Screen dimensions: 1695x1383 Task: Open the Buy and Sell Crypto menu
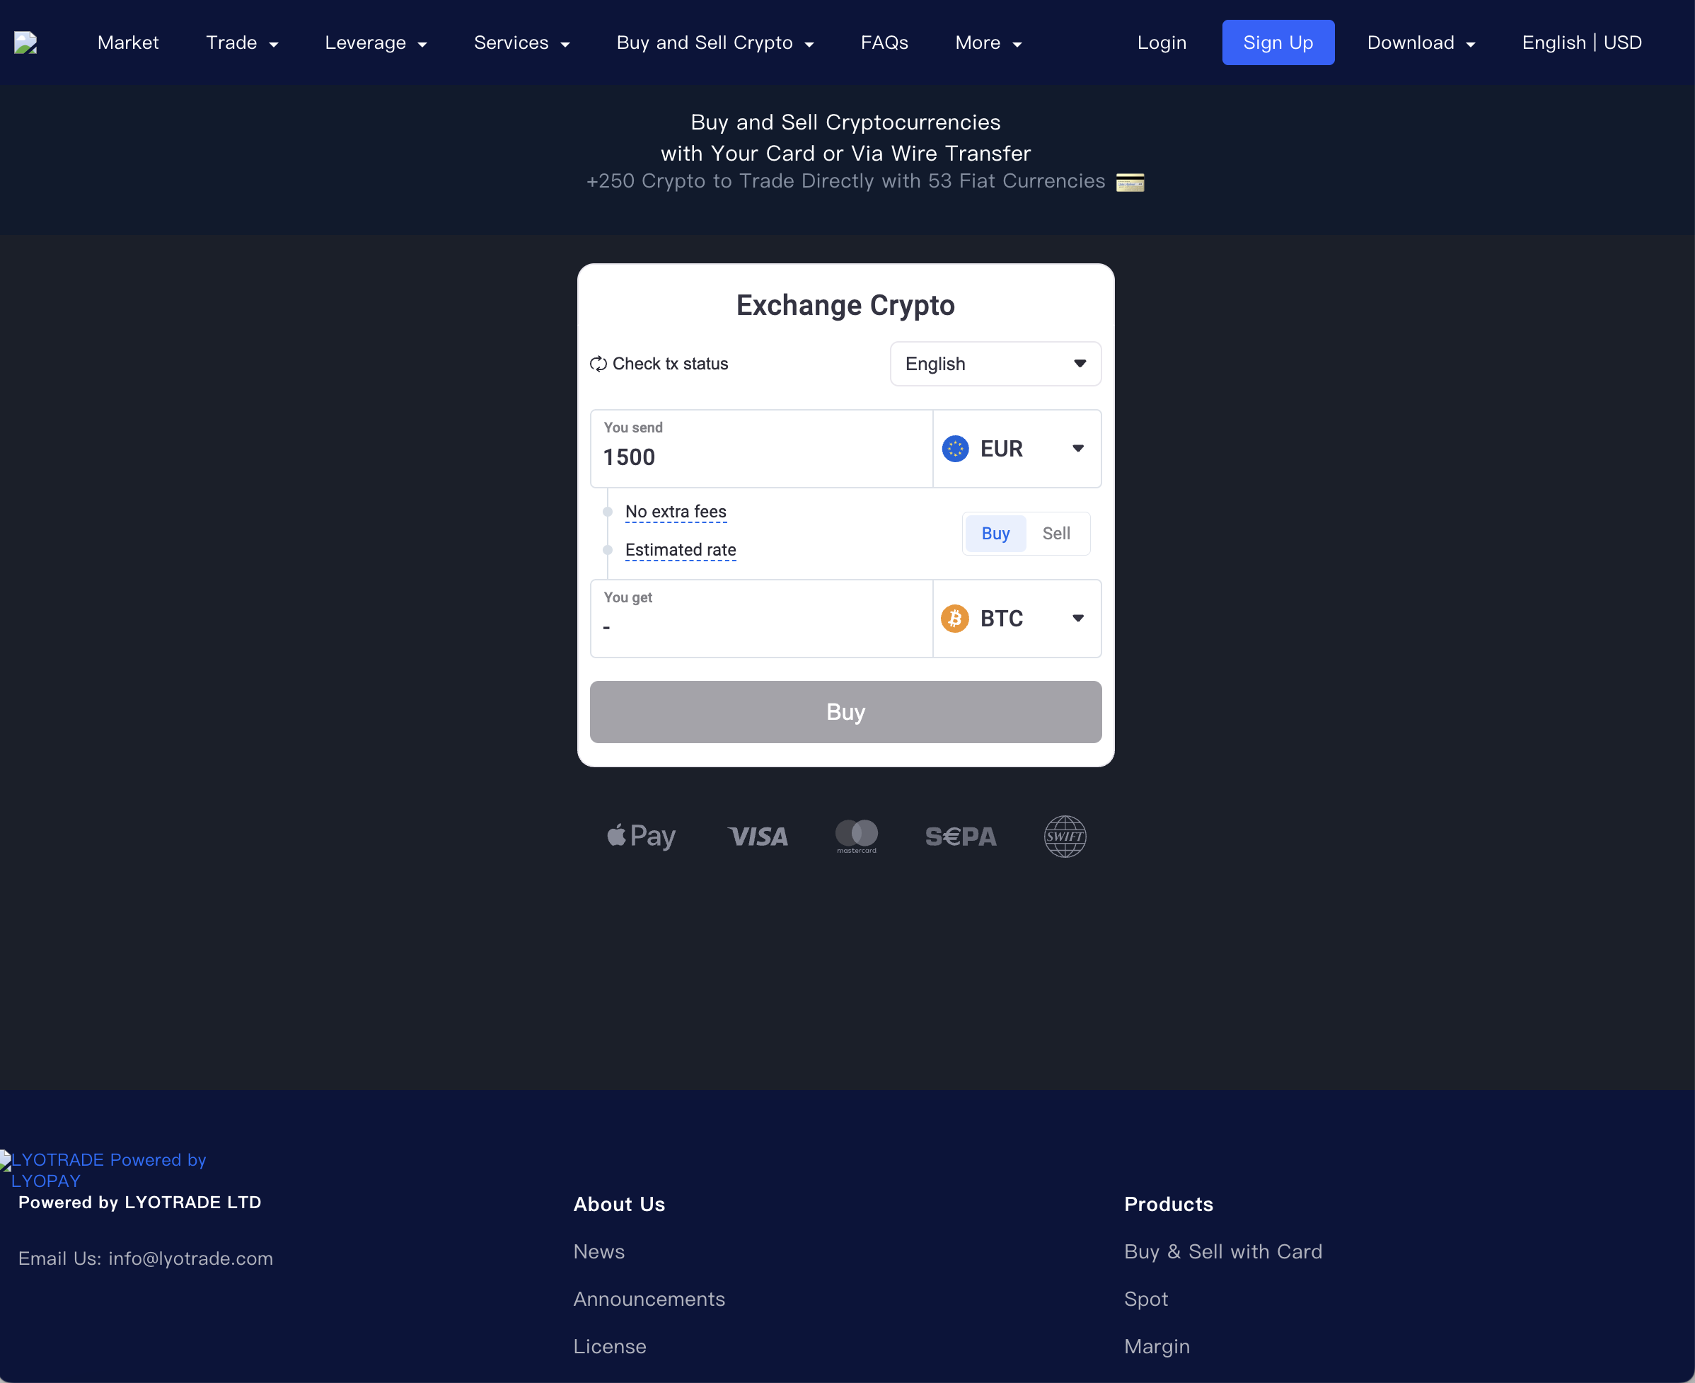pos(715,43)
